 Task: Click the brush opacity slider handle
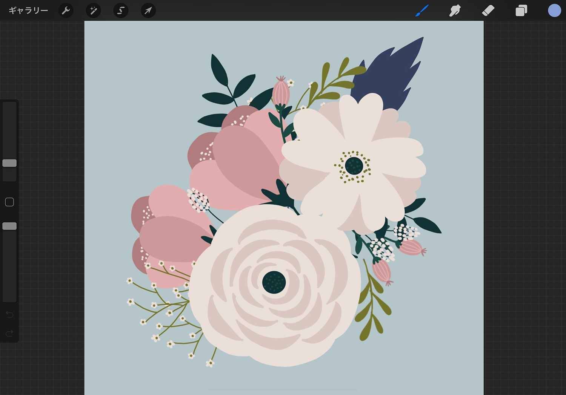(x=9, y=226)
